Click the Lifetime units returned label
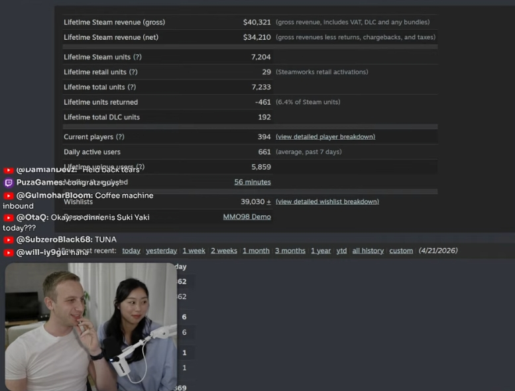The width and height of the screenshot is (515, 391). (x=101, y=102)
